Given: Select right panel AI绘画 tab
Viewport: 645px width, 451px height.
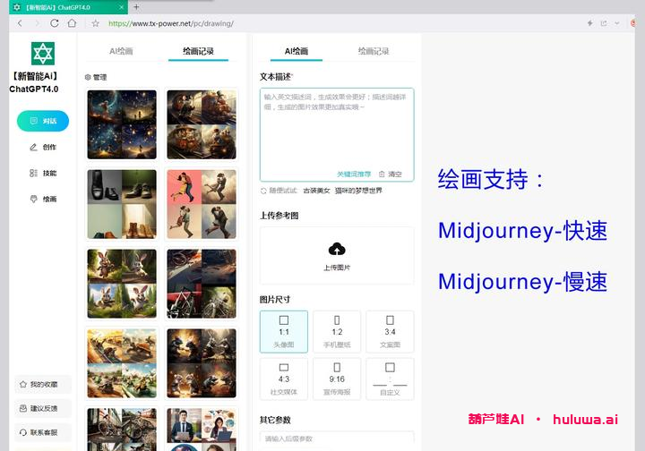Looking at the screenshot, I should (x=297, y=51).
